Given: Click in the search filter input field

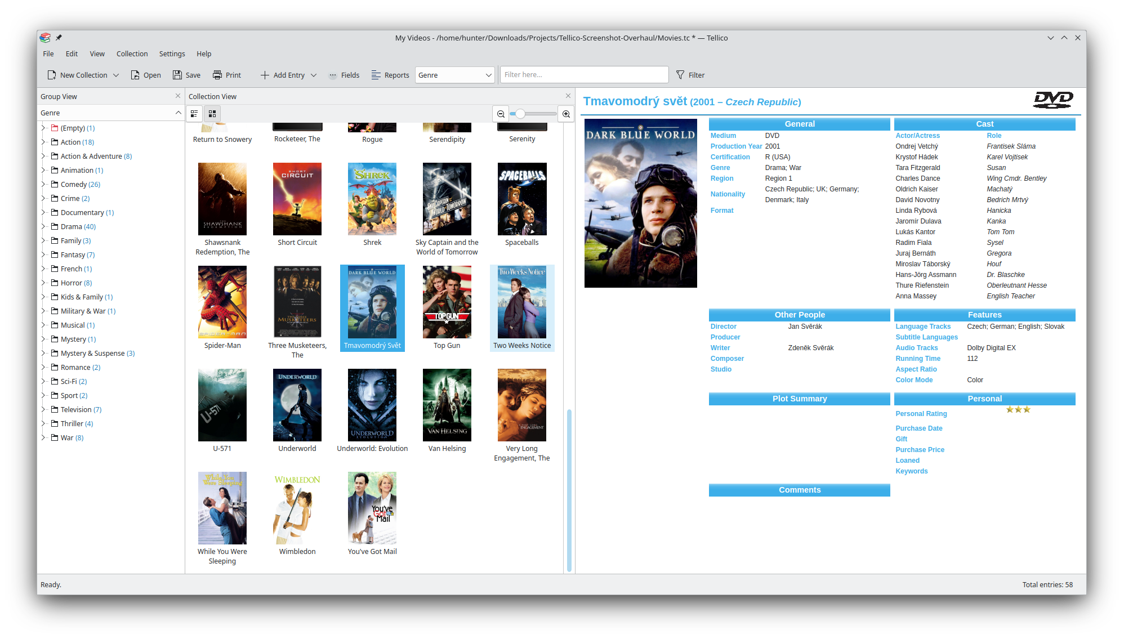Looking at the screenshot, I should pyautogui.click(x=583, y=75).
